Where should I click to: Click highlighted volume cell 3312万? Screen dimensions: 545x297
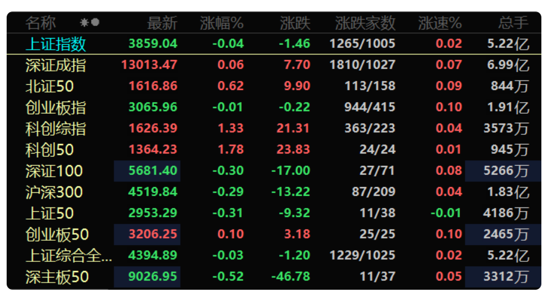point(503,277)
